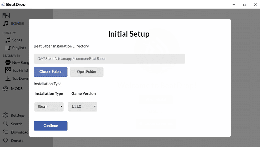Click the LIBRARY section header

9,33
